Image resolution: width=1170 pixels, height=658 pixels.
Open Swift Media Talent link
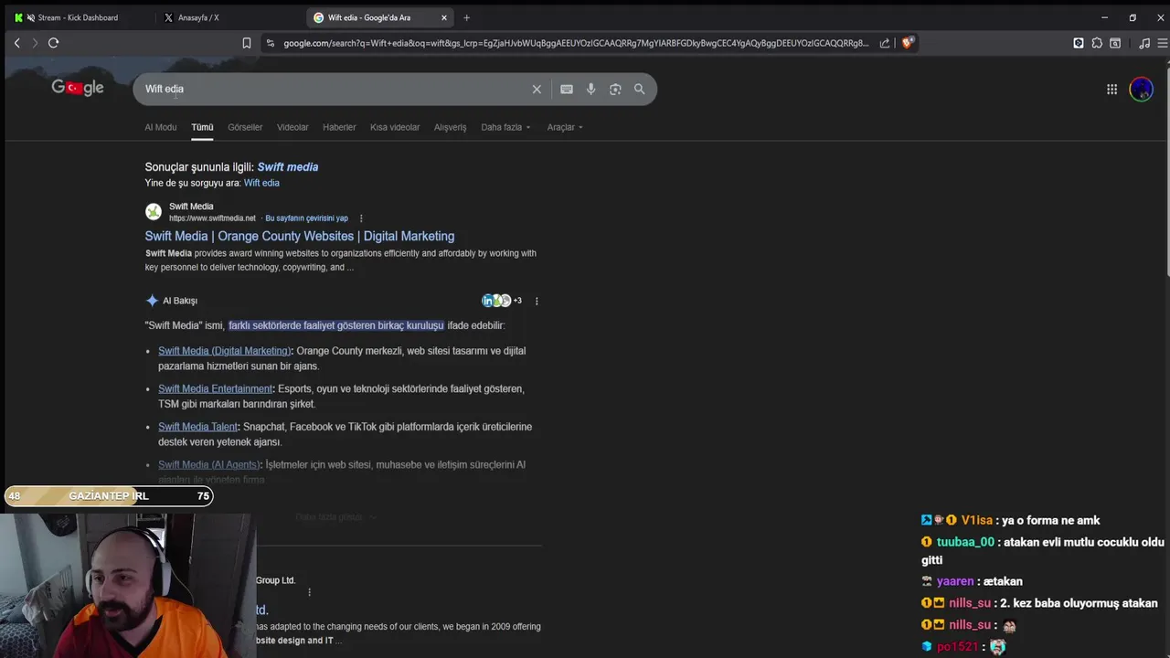point(198,427)
